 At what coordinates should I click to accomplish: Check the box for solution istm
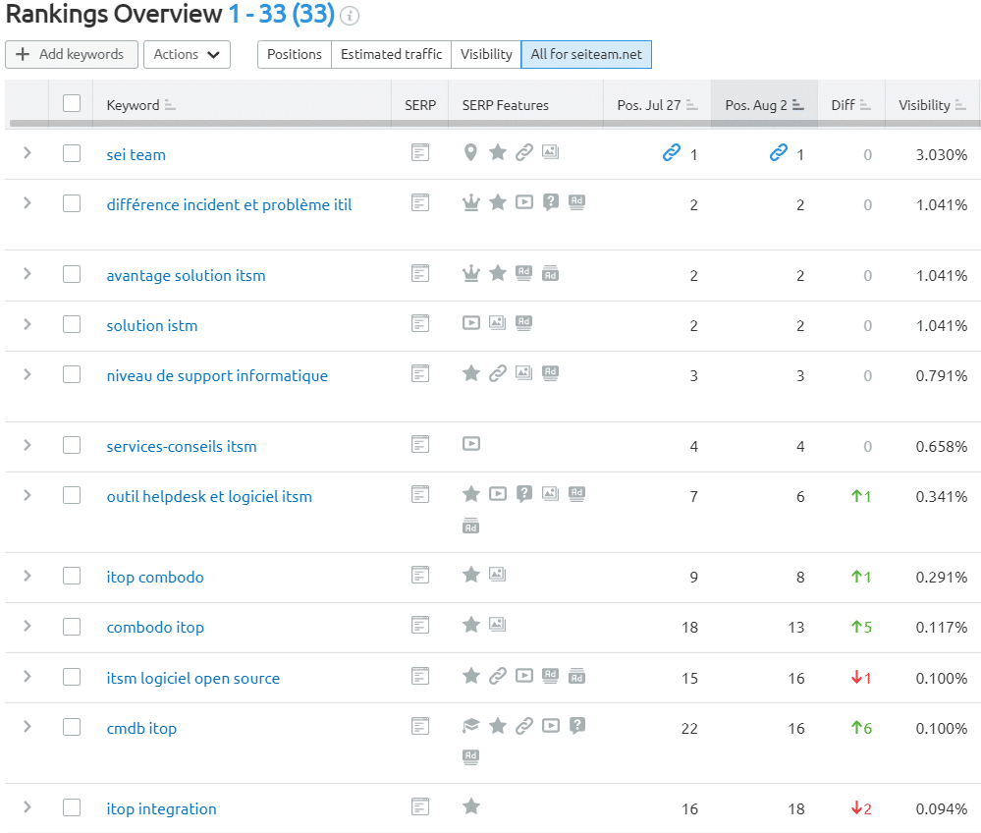coord(72,324)
